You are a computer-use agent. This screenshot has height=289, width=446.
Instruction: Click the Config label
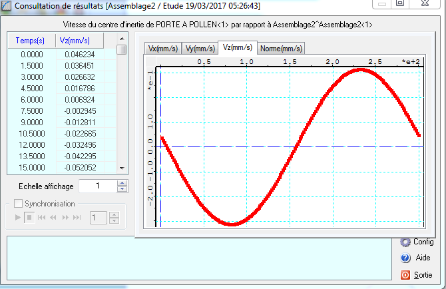423,242
